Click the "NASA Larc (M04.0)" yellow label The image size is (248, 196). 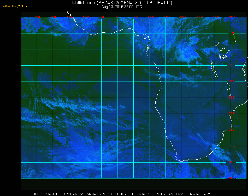pyautogui.click(x=15, y=6)
